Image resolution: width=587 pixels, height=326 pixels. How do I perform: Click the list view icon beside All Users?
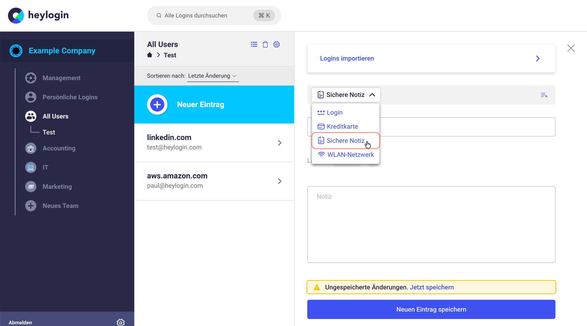coord(254,44)
